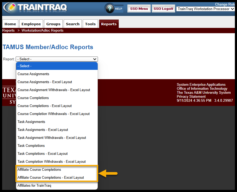
Task: Click the TAMUS Member/Adloc Reports heading
Action: pyautogui.click(x=48, y=47)
